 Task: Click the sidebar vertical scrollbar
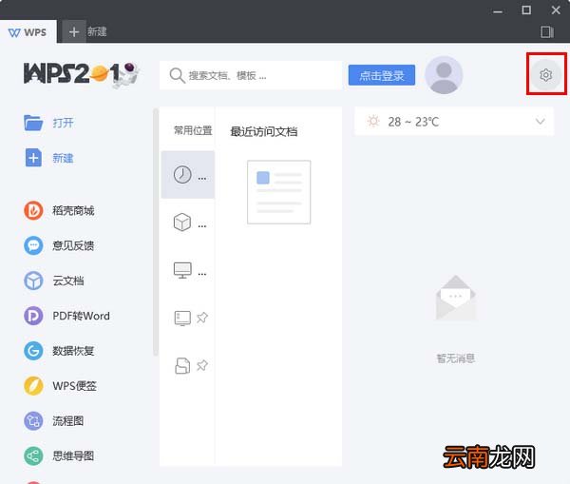coord(156,232)
